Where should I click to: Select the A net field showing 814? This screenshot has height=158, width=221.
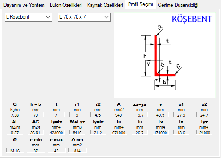pos(78,151)
